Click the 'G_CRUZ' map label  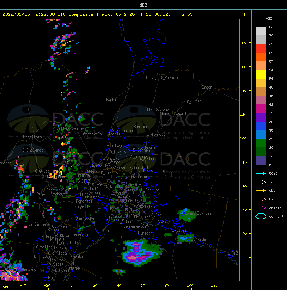pos(84,181)
